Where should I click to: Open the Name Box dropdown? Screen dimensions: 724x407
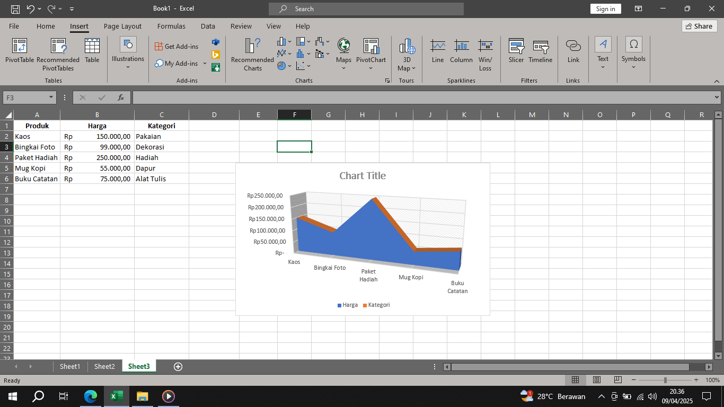click(50, 97)
